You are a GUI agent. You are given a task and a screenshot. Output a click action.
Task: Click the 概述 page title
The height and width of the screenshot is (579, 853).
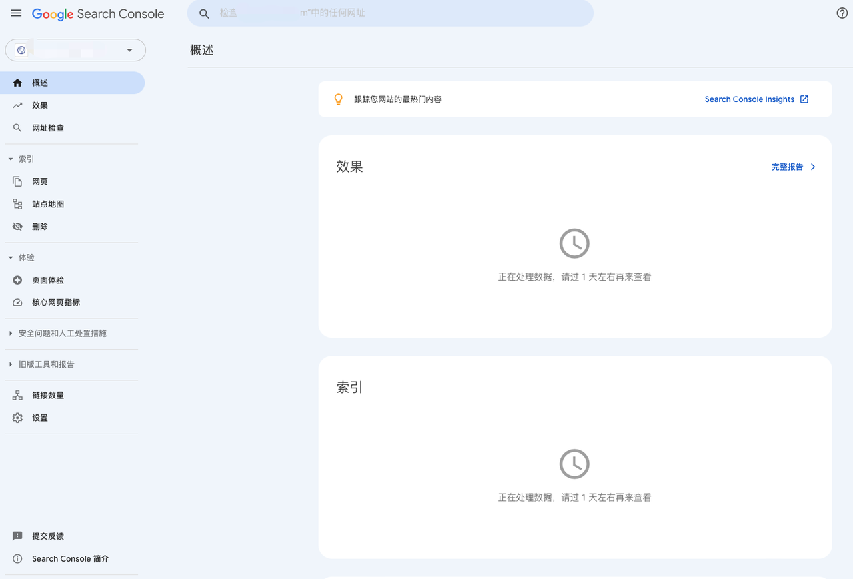202,50
